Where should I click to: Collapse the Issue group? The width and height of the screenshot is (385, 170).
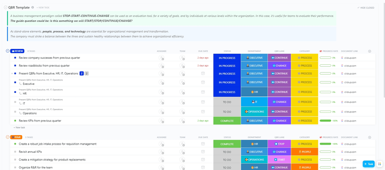pyautogui.click(x=8, y=137)
